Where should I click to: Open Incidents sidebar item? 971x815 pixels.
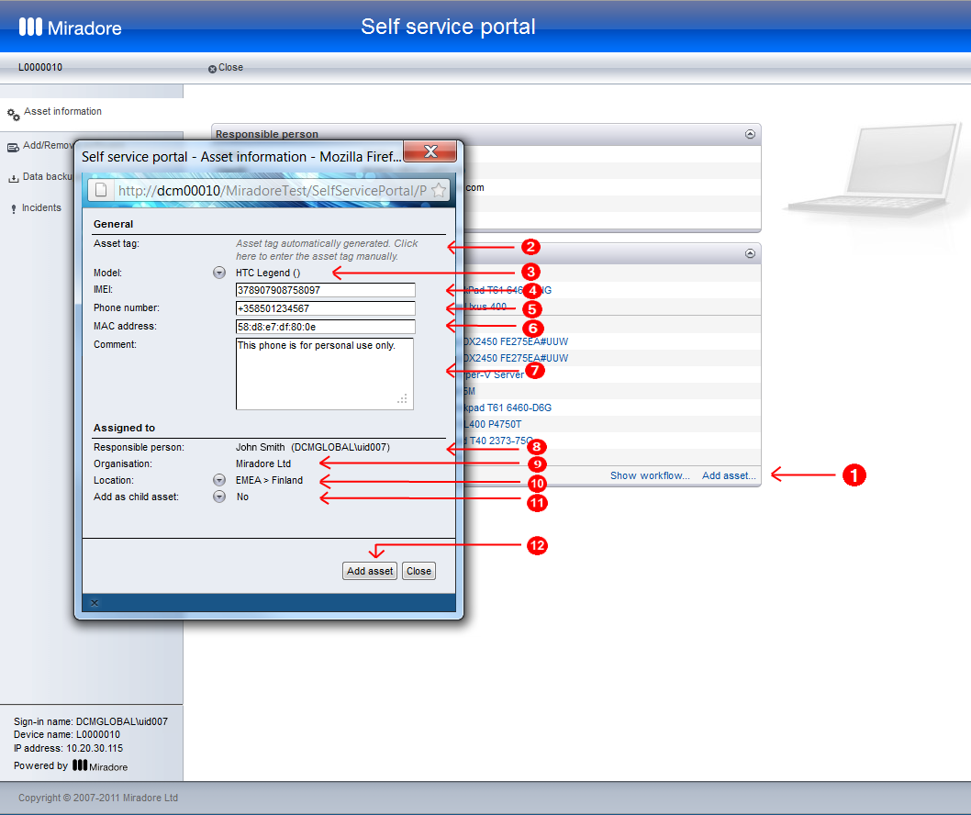point(41,207)
